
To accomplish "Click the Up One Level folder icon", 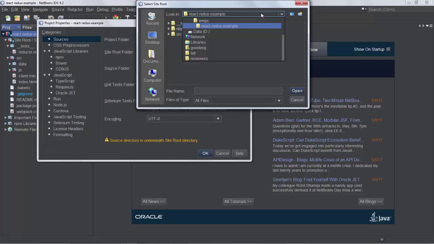I will 292,14.
